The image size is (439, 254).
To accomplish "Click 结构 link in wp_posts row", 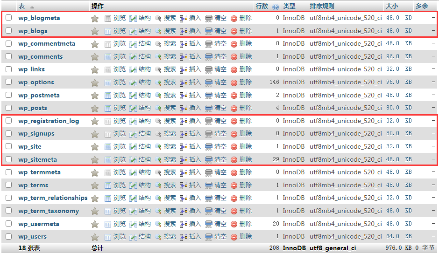I will [145, 108].
